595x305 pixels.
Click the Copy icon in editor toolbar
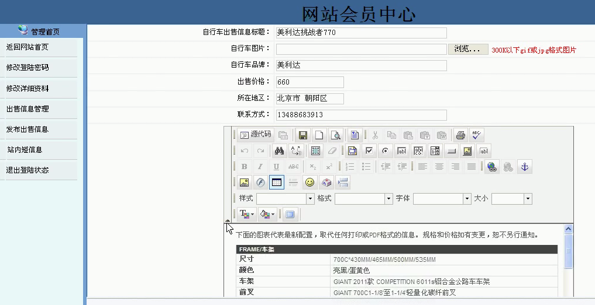click(391, 135)
